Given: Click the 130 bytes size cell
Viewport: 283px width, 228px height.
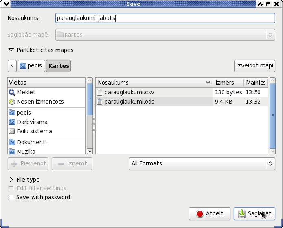Looking at the screenshot, I should click(x=228, y=92).
